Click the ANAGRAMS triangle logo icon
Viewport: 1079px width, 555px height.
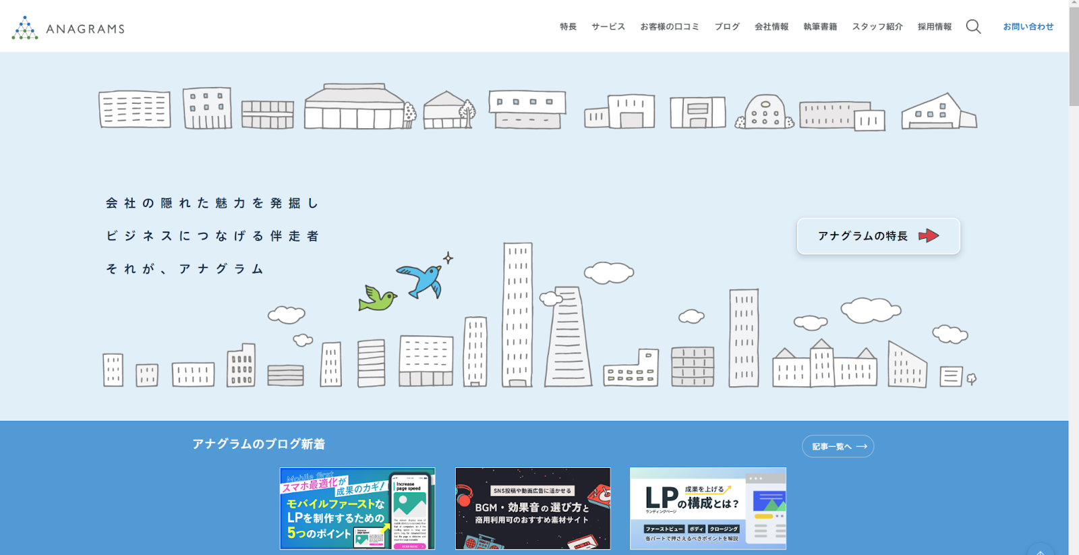(25, 28)
